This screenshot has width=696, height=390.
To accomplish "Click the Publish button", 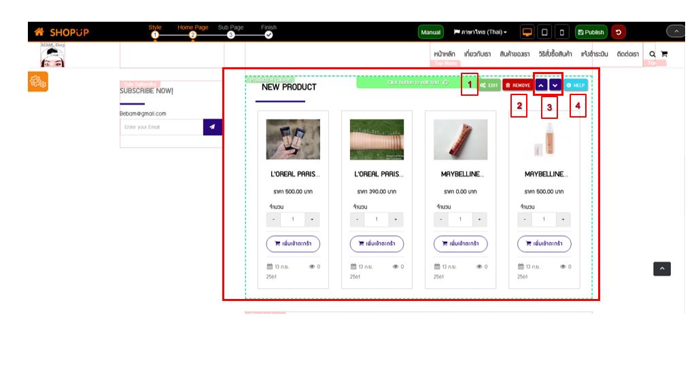I will [591, 32].
